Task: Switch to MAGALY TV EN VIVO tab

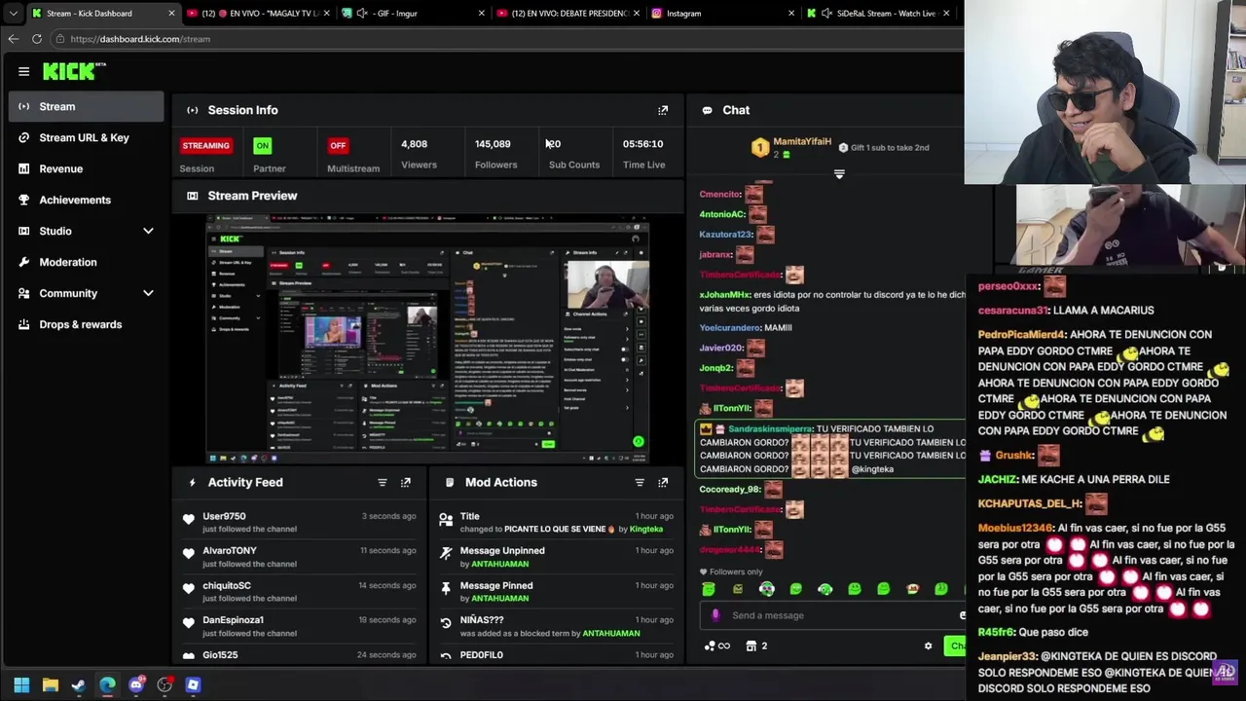Action: 258,14
